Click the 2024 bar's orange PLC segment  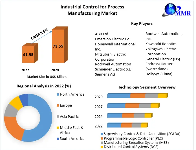(128, 116)
